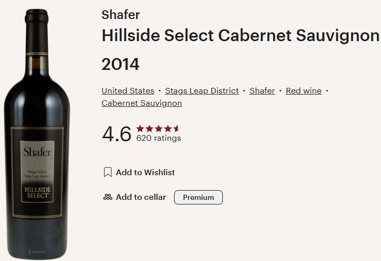381x261 pixels.
Task: Click the red star rating icons
Action: point(158,128)
